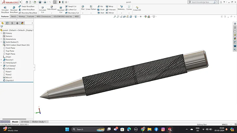
Task: Choose Boundary Boss/Base feature
Action: (x=28, y=13)
